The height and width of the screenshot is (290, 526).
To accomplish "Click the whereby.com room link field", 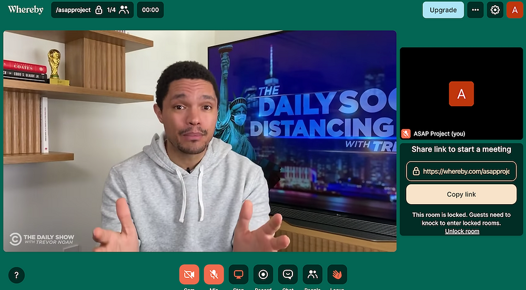I will [x=461, y=171].
